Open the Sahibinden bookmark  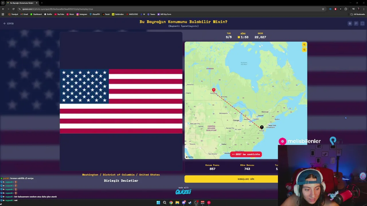point(118,14)
